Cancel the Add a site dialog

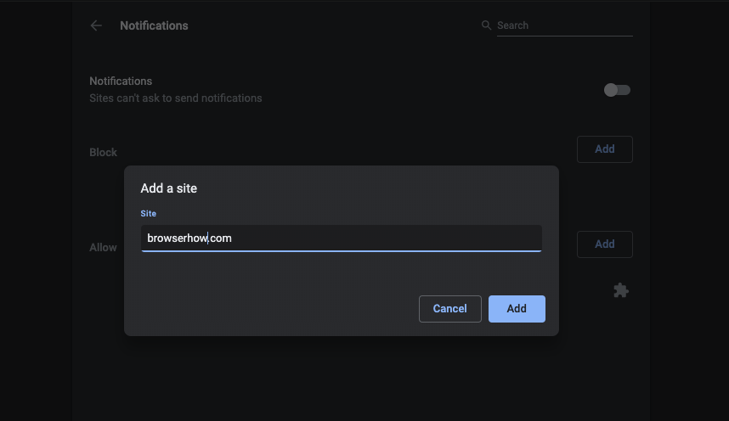pyautogui.click(x=449, y=309)
